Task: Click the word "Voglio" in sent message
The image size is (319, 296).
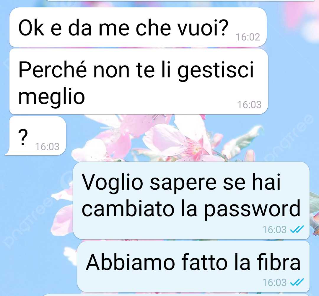Action: 112,183
